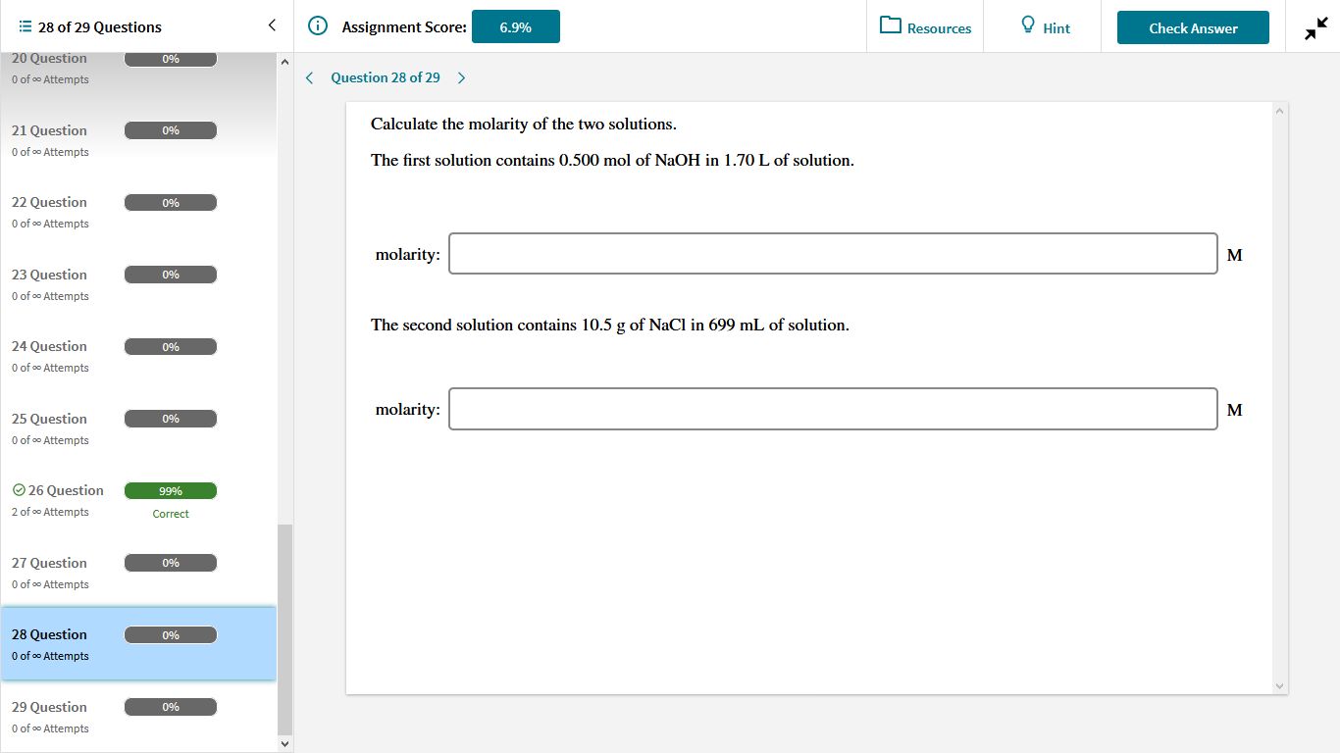Click the 6.9% score badge
Image resolution: width=1340 pixels, height=753 pixels.
click(517, 26)
